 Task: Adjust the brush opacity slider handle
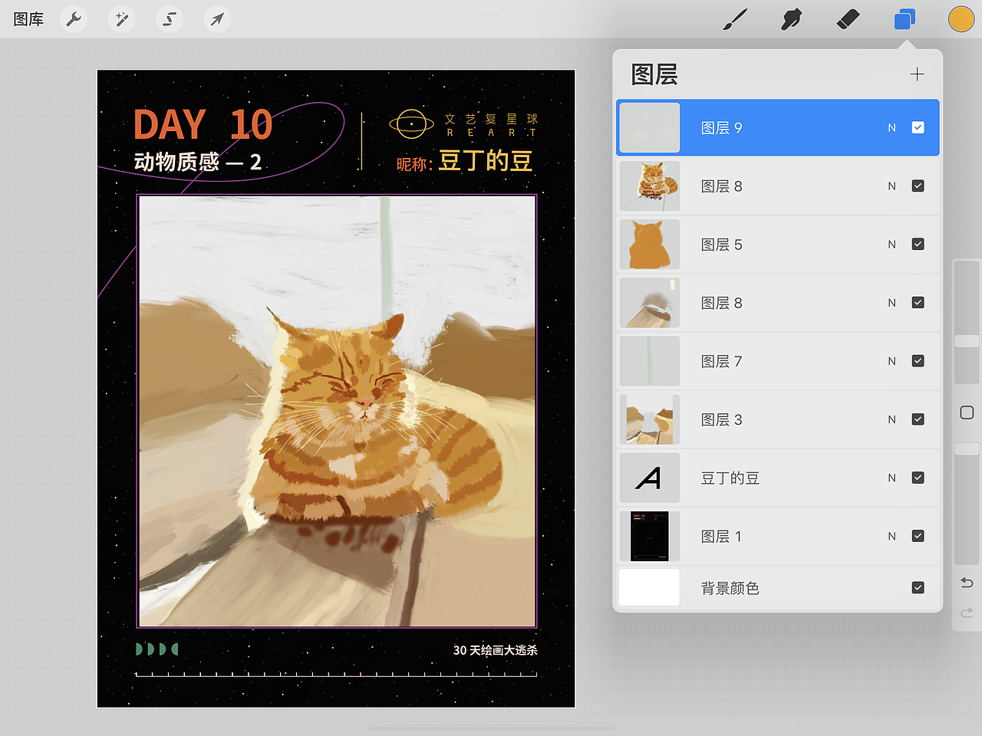[967, 449]
